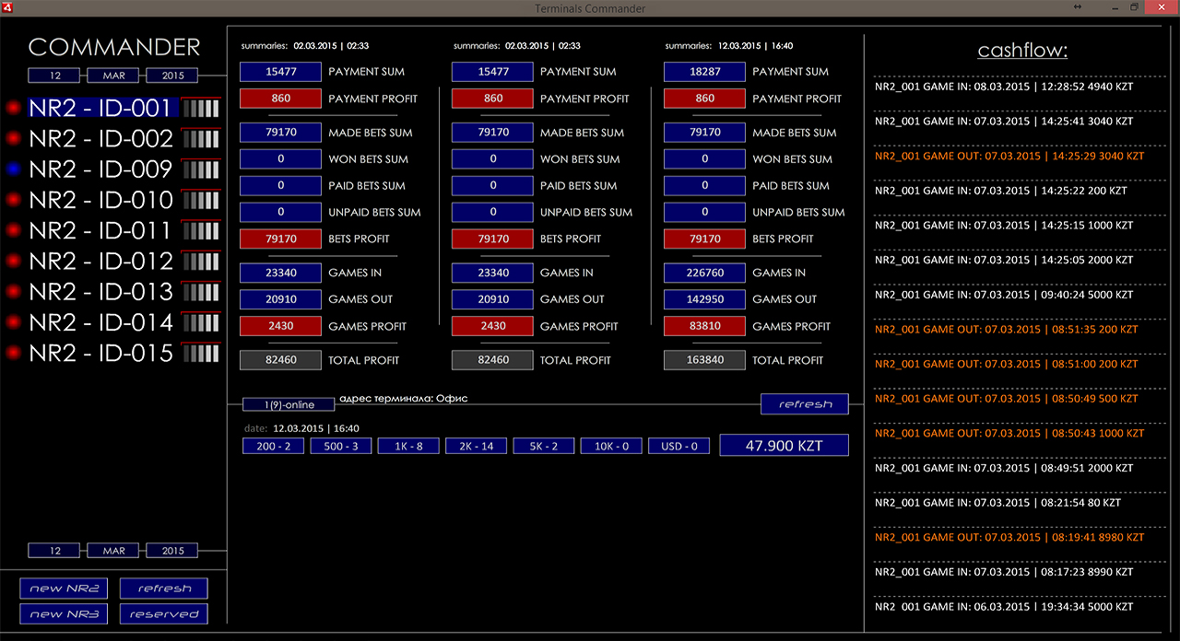Viewport: 1180px width, 641px height.
Task: Click the red status dot beside NR2 - ID-014
Action: click(13, 322)
